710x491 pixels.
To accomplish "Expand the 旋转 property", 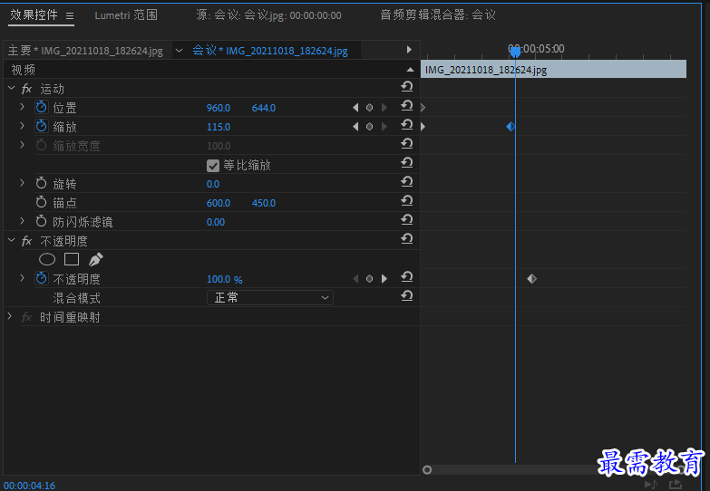I will click(x=22, y=183).
